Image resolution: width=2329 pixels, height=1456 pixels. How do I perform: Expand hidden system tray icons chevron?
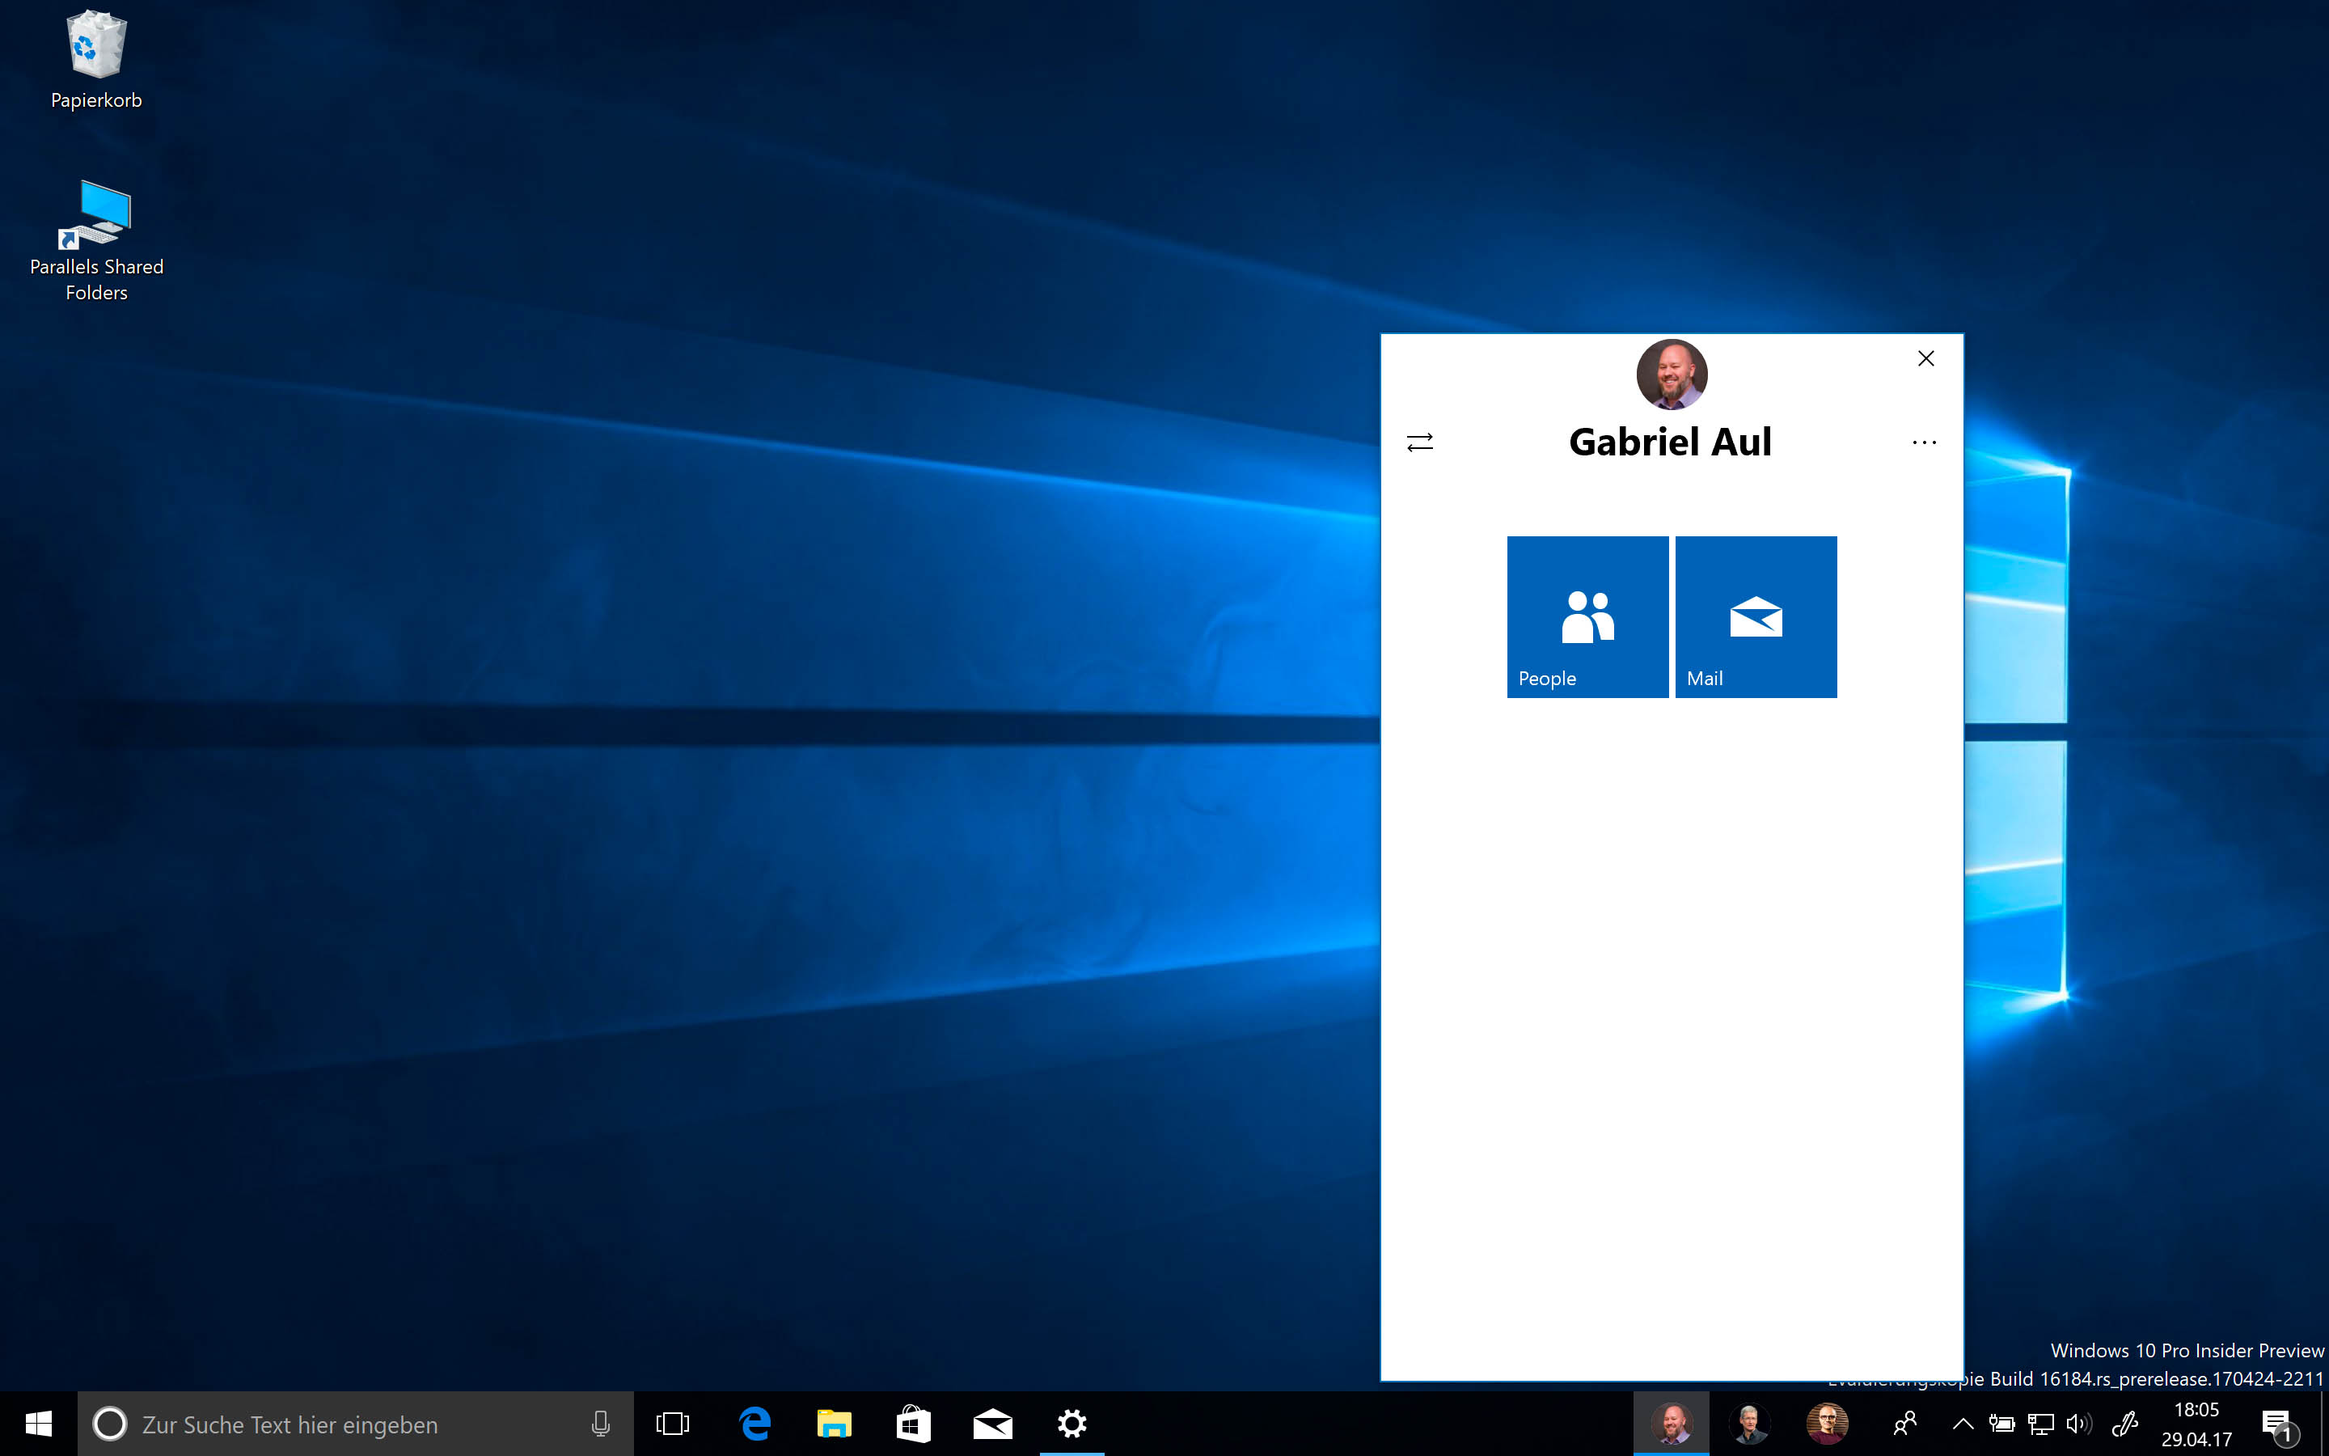1963,1424
